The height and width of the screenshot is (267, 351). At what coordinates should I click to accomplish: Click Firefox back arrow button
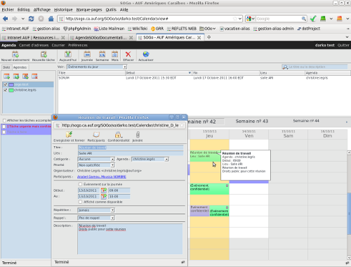point(6,18)
